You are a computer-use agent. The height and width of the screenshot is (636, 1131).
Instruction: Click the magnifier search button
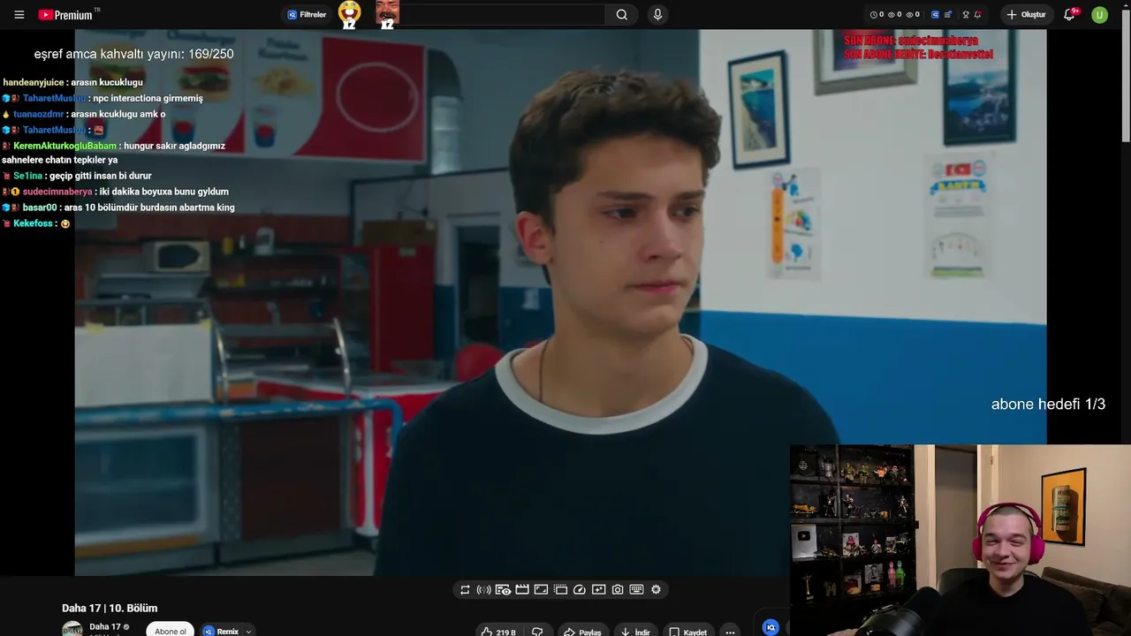(x=622, y=15)
